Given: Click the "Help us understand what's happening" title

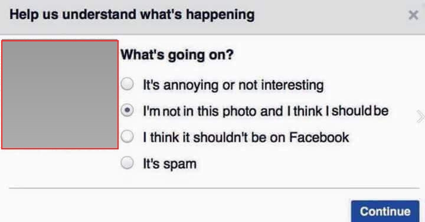Looking at the screenshot, I should [132, 15].
